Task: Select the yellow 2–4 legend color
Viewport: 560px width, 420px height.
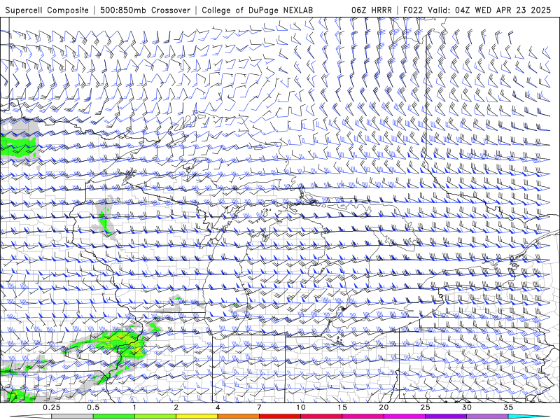Action: coord(197,416)
